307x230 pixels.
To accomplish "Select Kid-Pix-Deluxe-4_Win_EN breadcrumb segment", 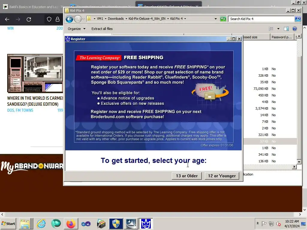I will pos(147,19).
